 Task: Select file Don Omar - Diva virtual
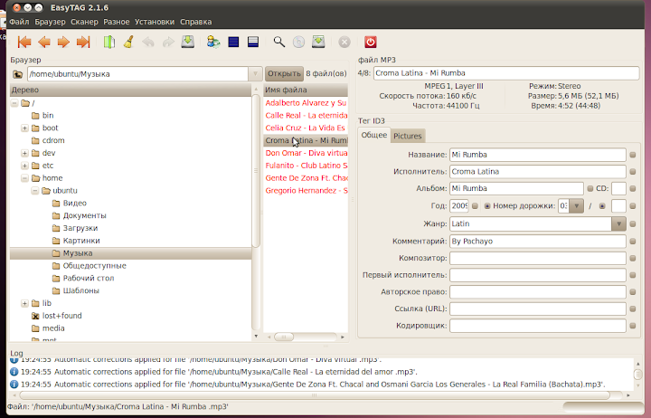click(306, 153)
